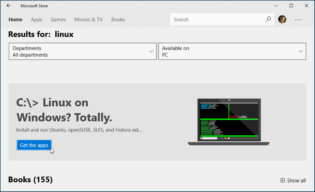Viewport: 315px width, 192px height.
Task: Expand the Available on dropdown
Action: 232,51
